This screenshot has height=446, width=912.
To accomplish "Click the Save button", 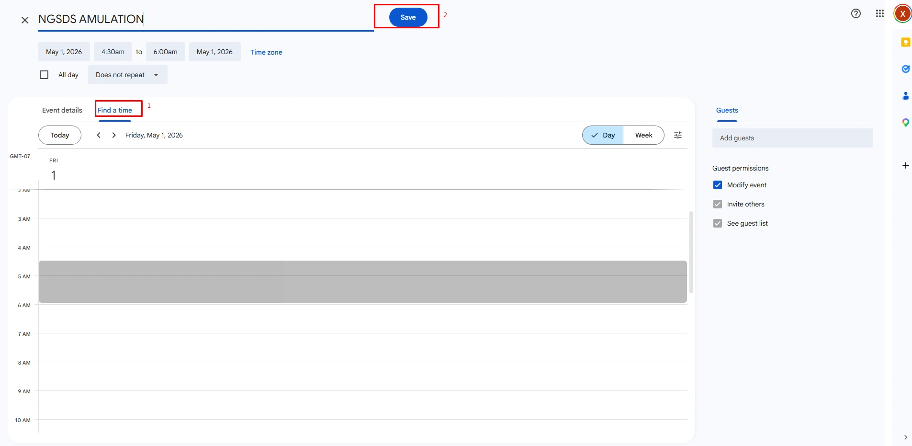I will click(408, 17).
